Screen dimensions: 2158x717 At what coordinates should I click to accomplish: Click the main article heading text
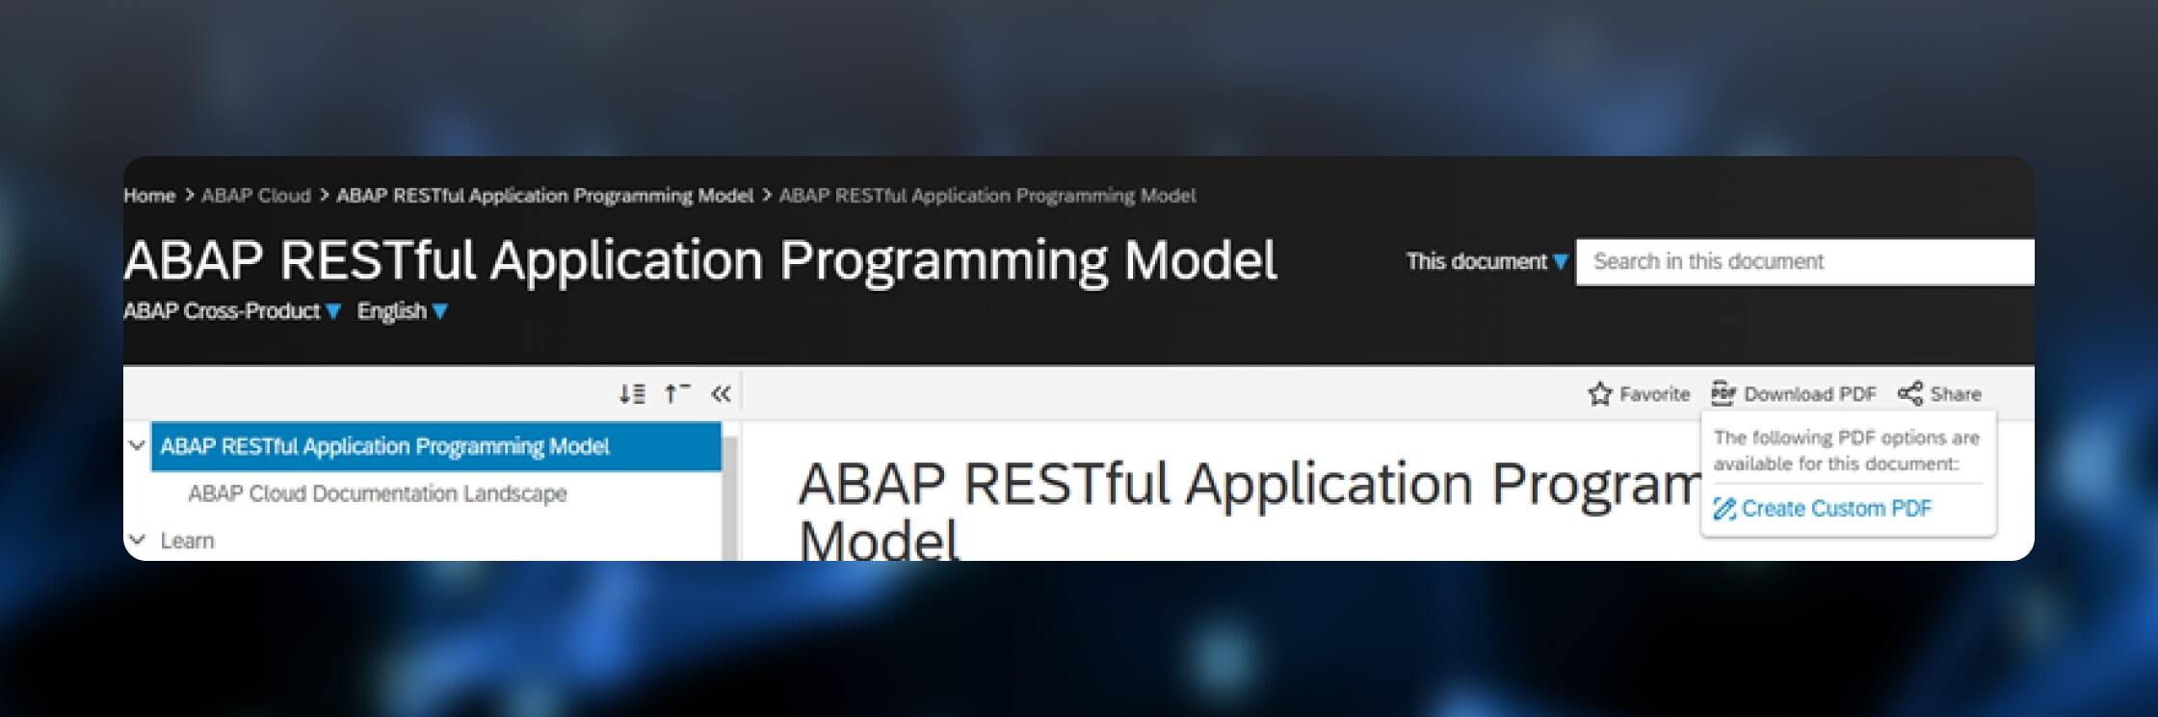1249,511
